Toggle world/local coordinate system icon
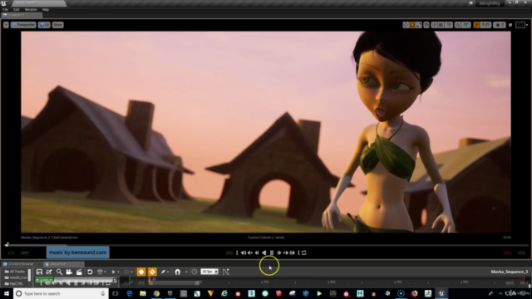532x299 pixels. (x=426, y=25)
